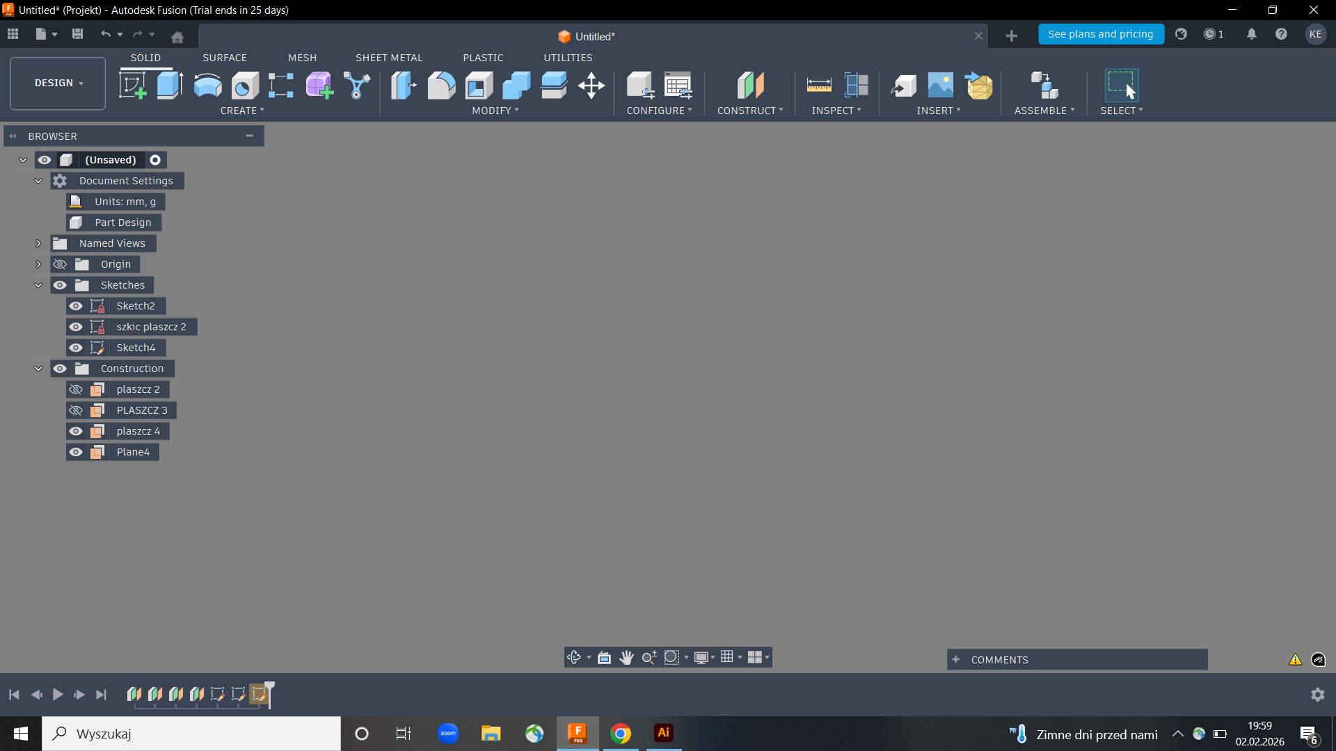Select the Create Sketch tool
The height and width of the screenshot is (751, 1336).
point(132,86)
